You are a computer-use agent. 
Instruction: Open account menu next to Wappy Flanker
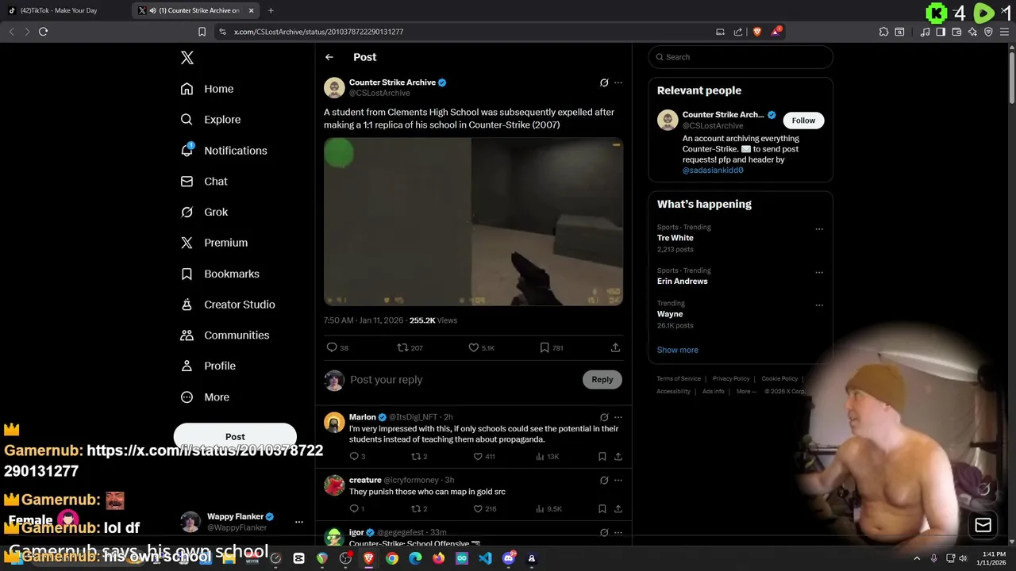(299, 522)
